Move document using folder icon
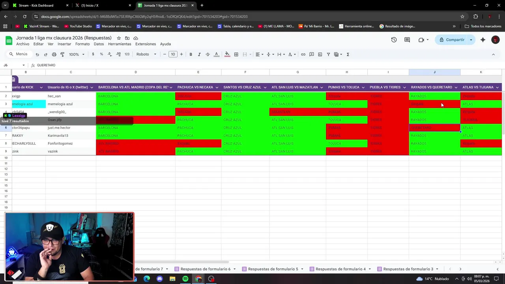This screenshot has height=284, width=505. click(x=127, y=38)
